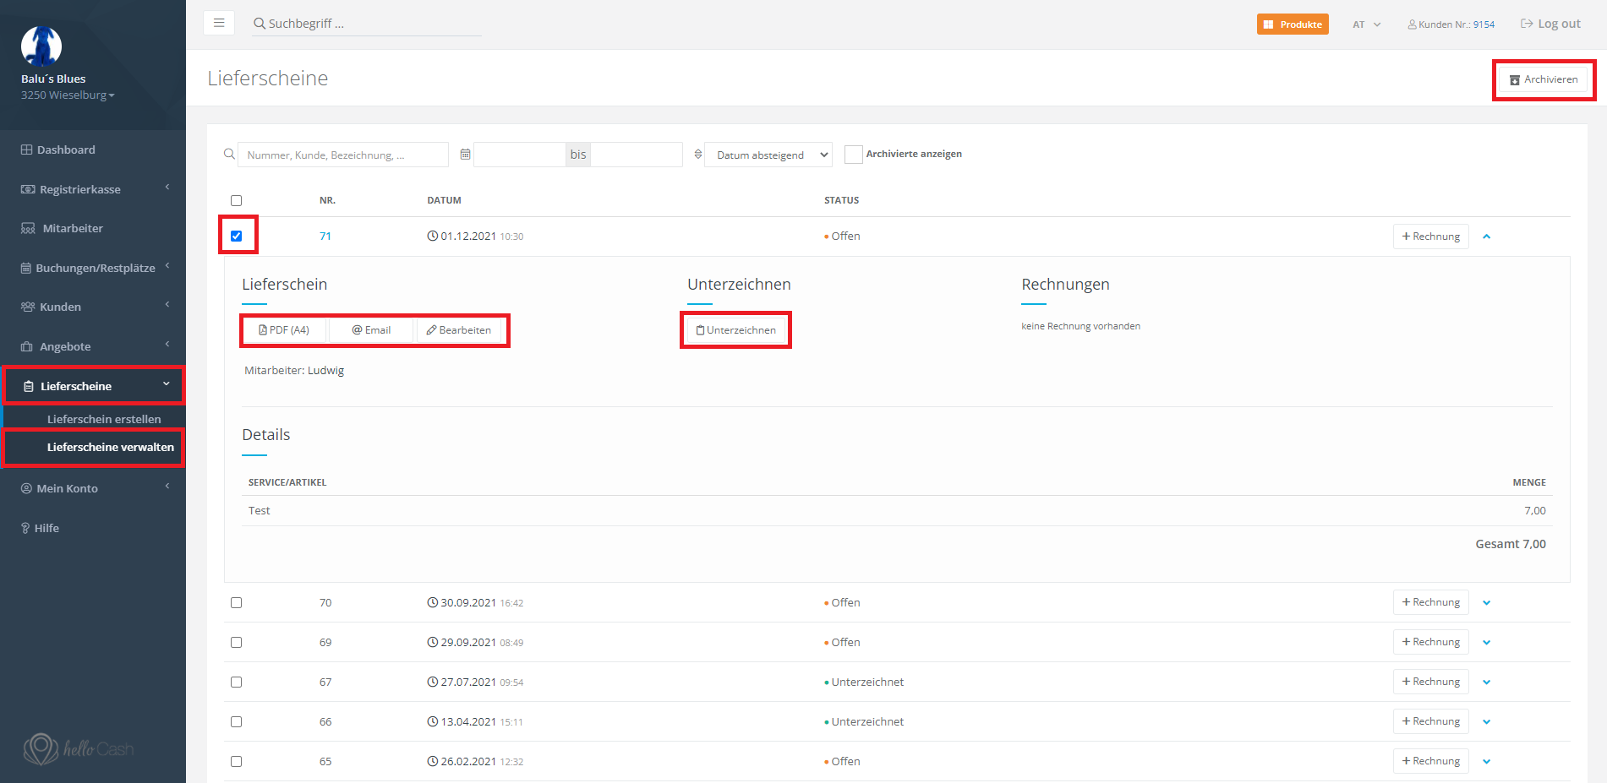
Task: Check the checkbox for delivery note 66
Action: coord(237,722)
